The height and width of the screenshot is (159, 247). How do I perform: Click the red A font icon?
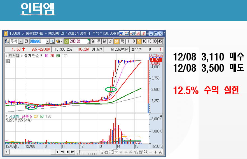tap(138, 33)
